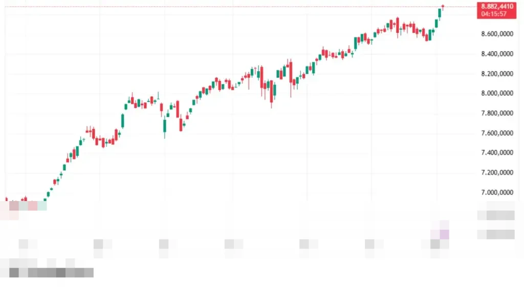Click the second-to-last green candle near 8.700
Viewport: 524px width, 287px height.
(436, 24)
